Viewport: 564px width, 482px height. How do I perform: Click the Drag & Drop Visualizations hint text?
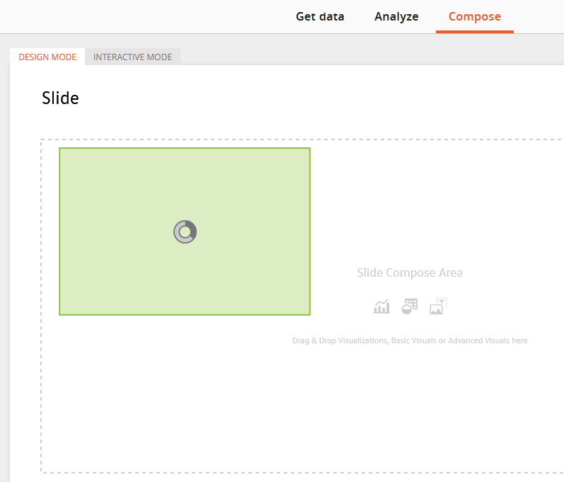click(410, 340)
